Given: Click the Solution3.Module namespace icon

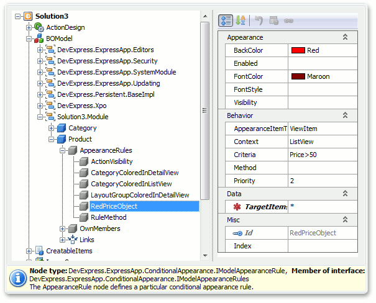Looking at the screenshot, I should tap(50, 117).
